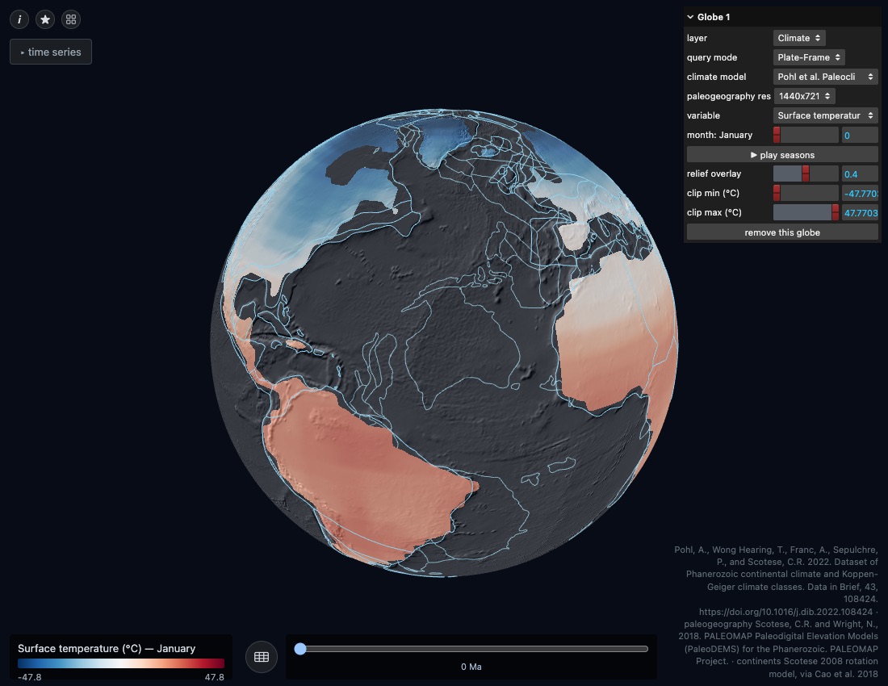This screenshot has width=888, height=686.
Task: Click the '-47.8' legend minimum label
Action: point(29,677)
